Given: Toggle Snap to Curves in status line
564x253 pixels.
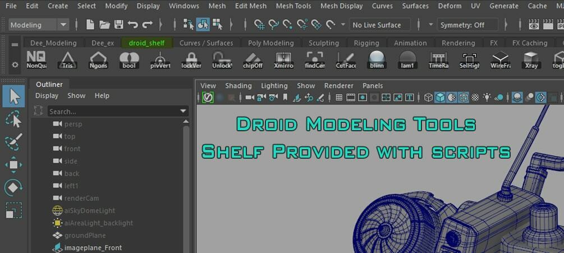Looking at the screenshot, I should [274, 25].
